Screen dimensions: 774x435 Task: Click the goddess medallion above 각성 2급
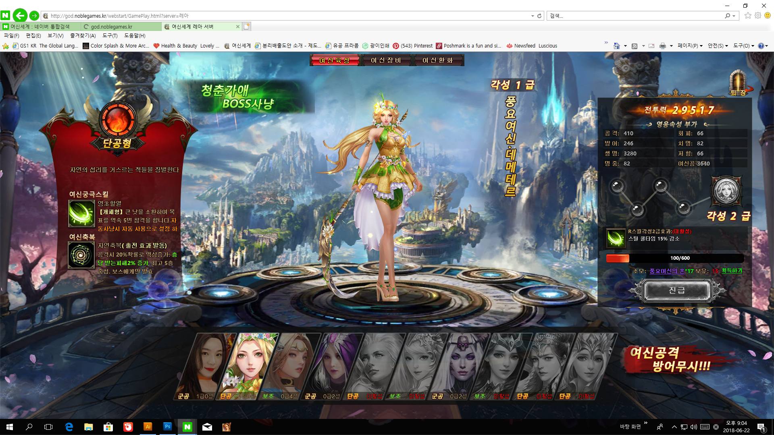[726, 191]
